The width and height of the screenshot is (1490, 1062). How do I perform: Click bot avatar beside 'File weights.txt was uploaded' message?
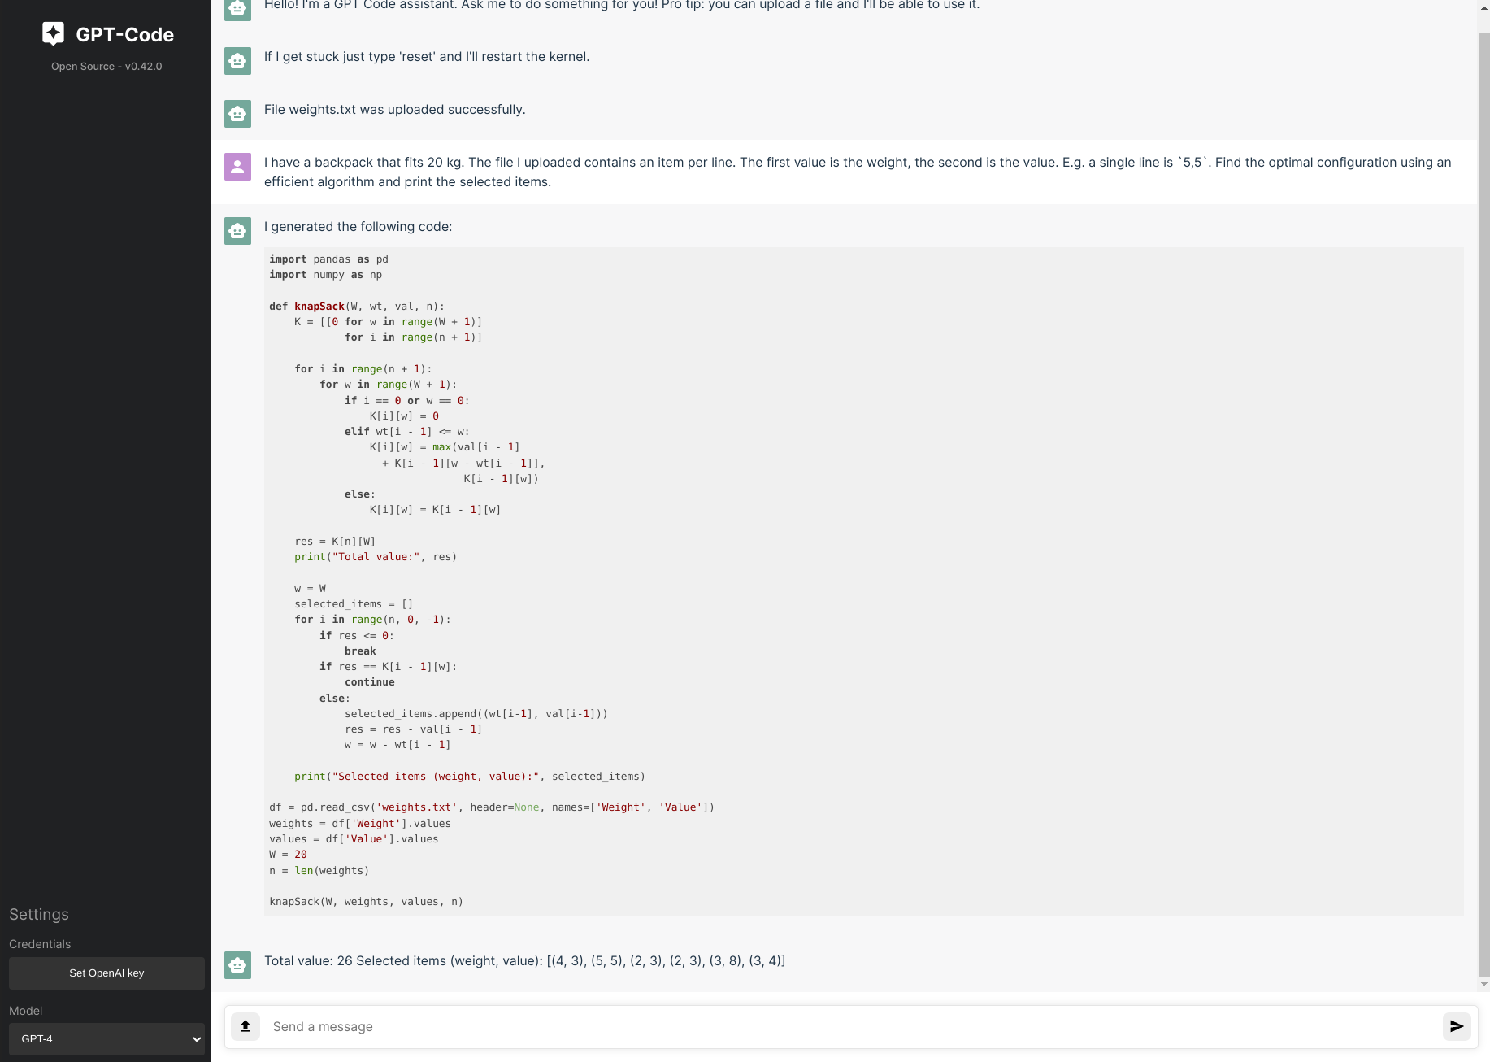[237, 113]
